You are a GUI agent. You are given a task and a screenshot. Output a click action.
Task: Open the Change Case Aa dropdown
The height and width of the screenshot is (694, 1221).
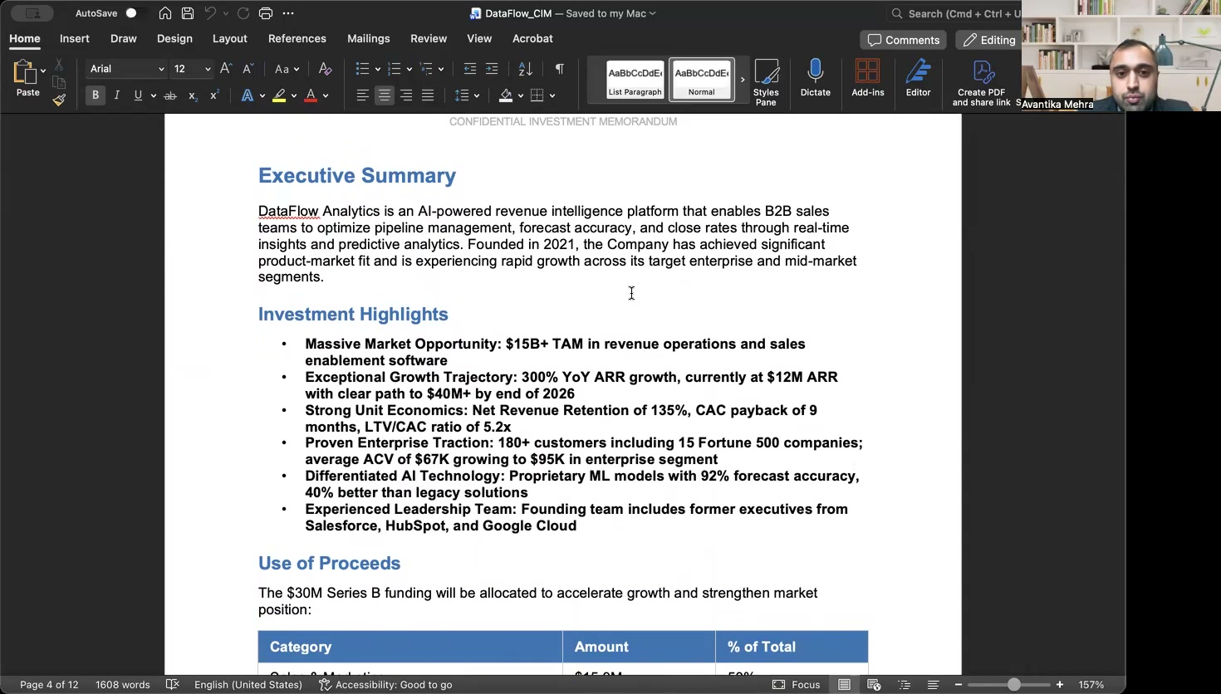click(287, 69)
